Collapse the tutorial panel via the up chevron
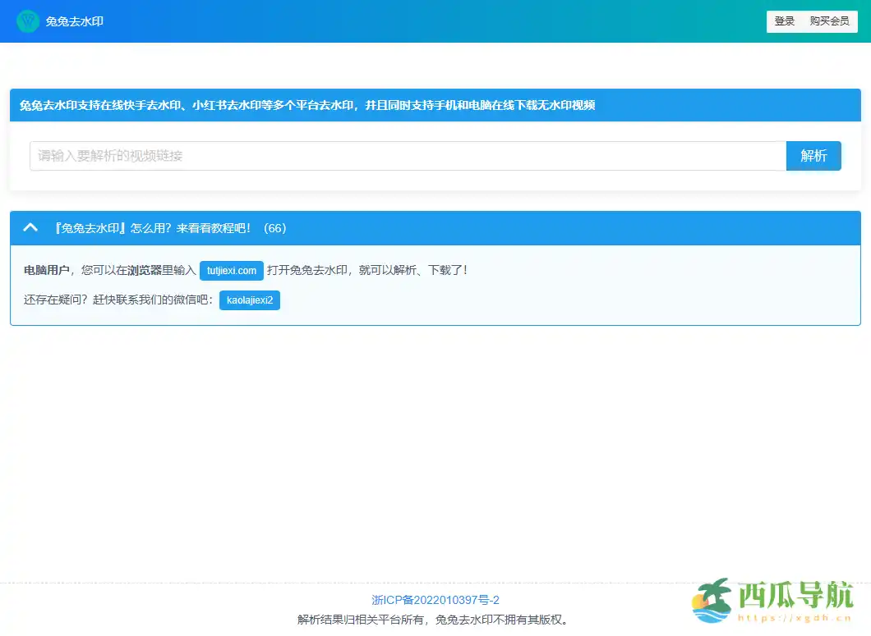Viewport: 871px width, 636px height. tap(30, 228)
